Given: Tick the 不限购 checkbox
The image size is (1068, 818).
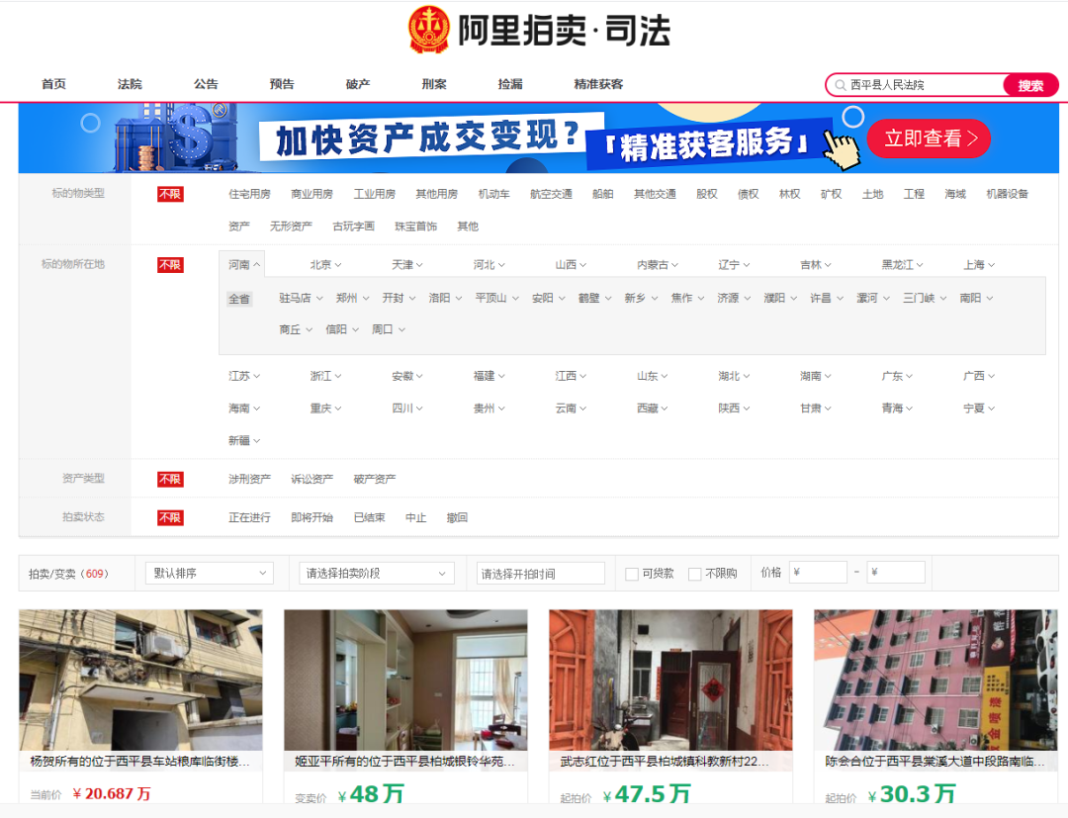Looking at the screenshot, I should click(x=694, y=574).
